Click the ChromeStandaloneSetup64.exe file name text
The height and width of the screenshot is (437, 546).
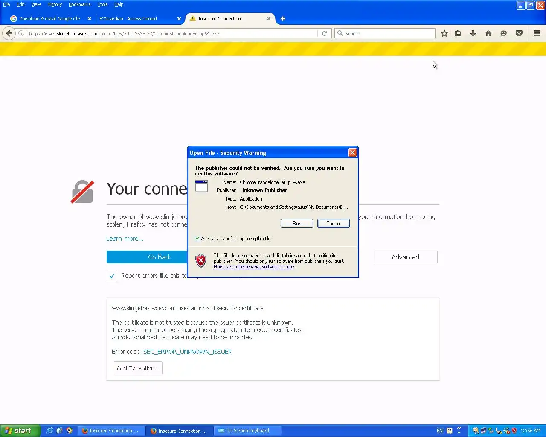(x=272, y=182)
